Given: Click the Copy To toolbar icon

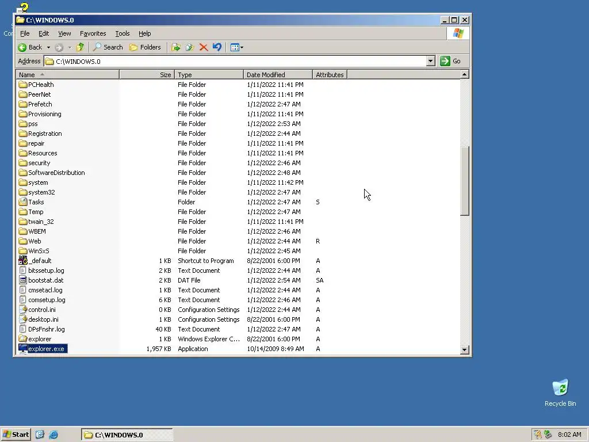Looking at the screenshot, I should [x=189, y=47].
